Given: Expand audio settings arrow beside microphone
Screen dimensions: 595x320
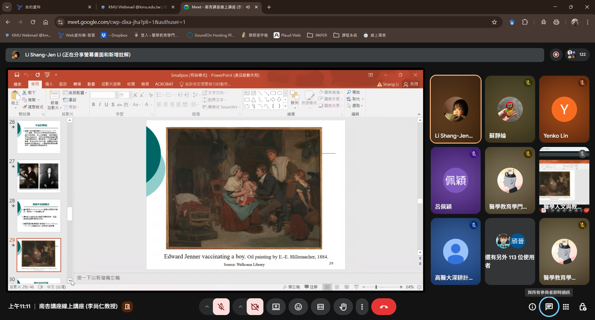Looking at the screenshot, I should [x=207, y=307].
